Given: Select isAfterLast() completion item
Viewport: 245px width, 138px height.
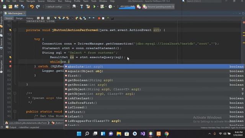Looking at the screenshot, I should click(x=154, y=98).
